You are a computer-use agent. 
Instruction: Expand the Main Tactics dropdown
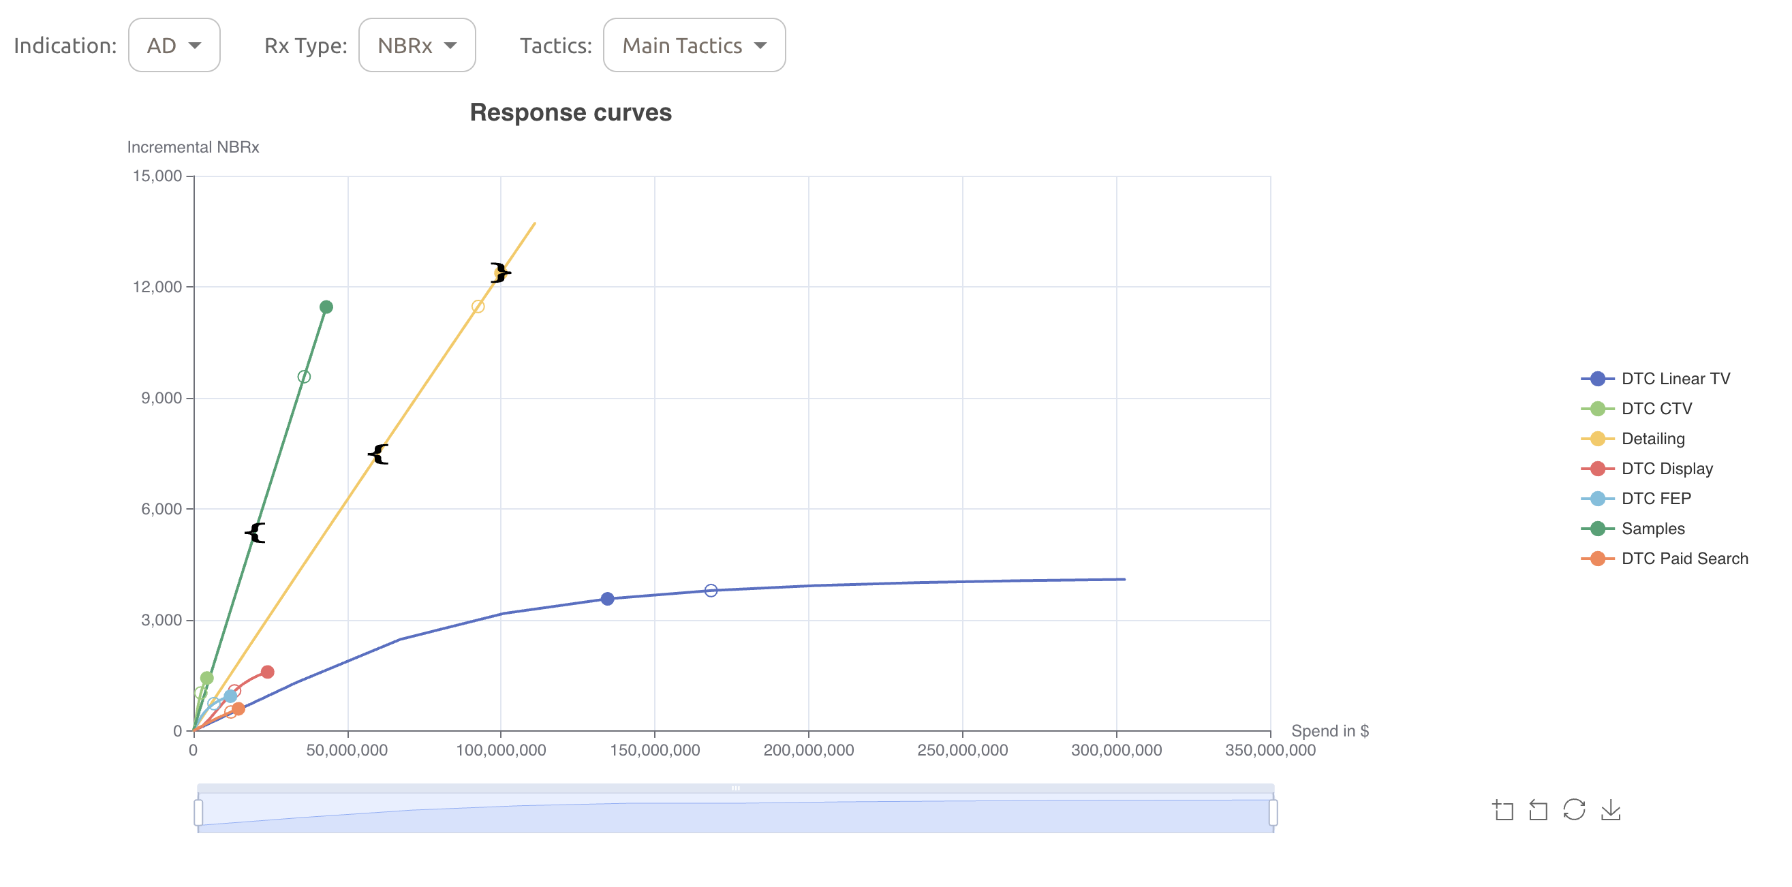[x=694, y=45]
